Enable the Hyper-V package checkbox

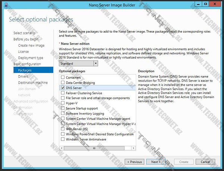[x=63, y=103]
